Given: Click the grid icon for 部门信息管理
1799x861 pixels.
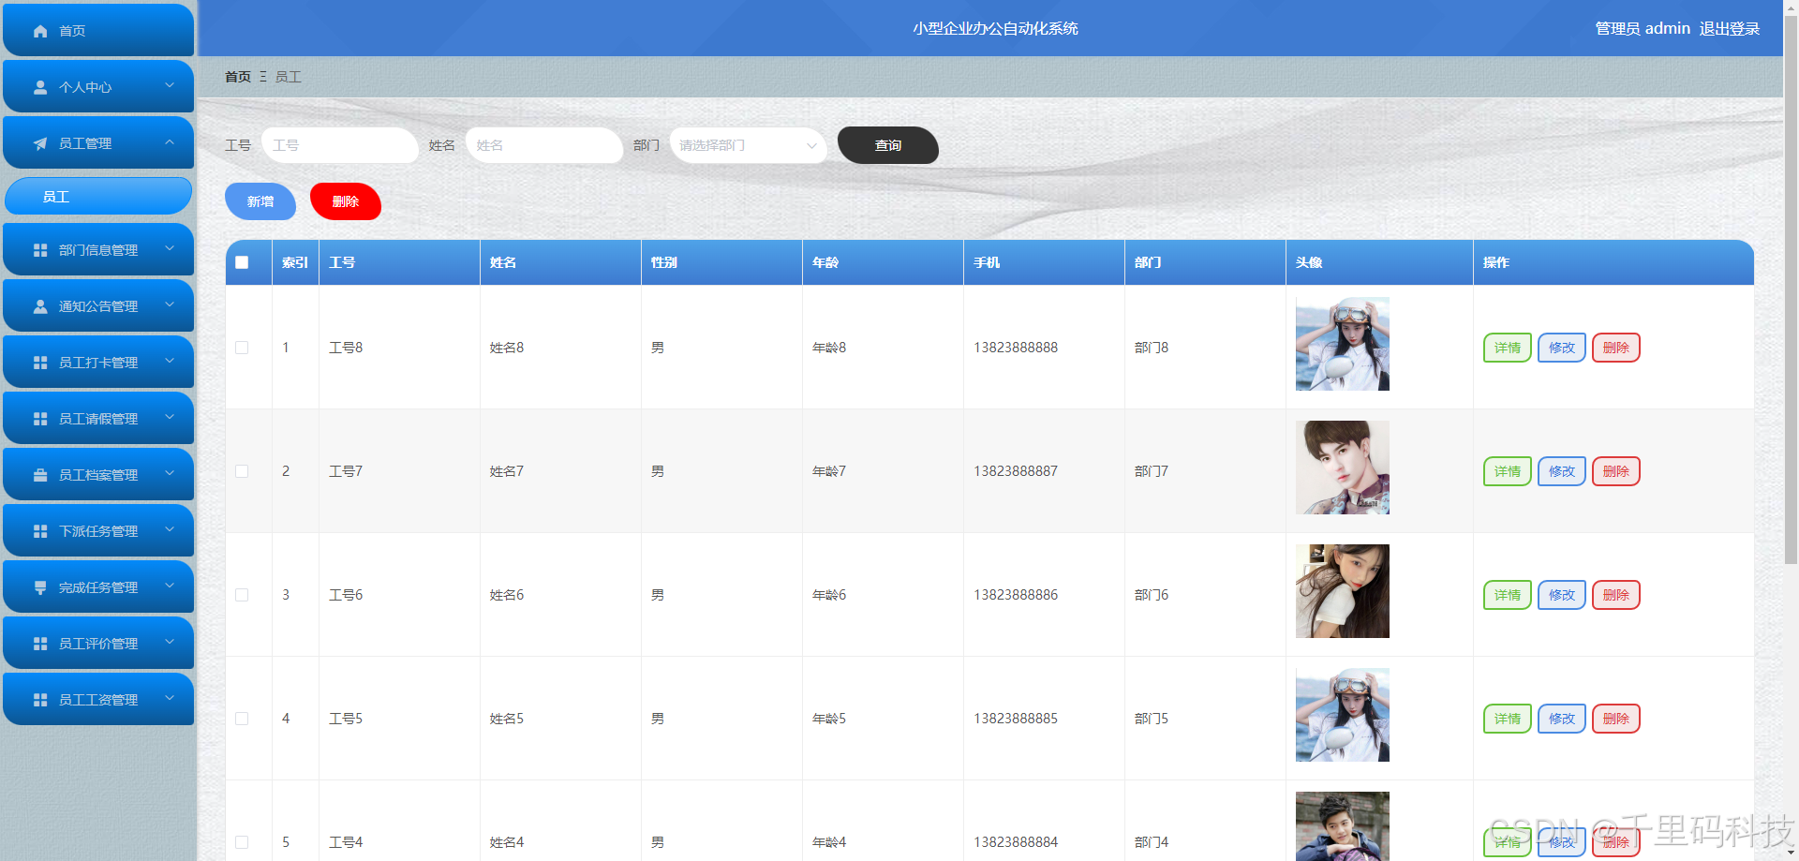Looking at the screenshot, I should [x=40, y=250].
